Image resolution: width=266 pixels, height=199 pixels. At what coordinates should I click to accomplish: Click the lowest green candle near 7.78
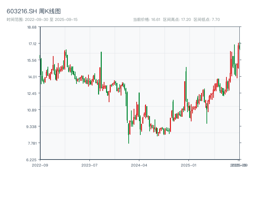tap(129, 133)
